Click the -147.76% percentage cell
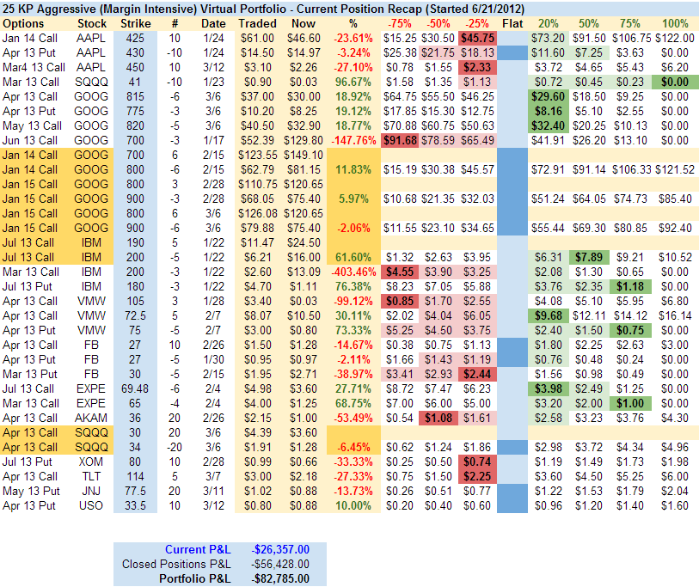The height and width of the screenshot is (587, 699). (353, 140)
